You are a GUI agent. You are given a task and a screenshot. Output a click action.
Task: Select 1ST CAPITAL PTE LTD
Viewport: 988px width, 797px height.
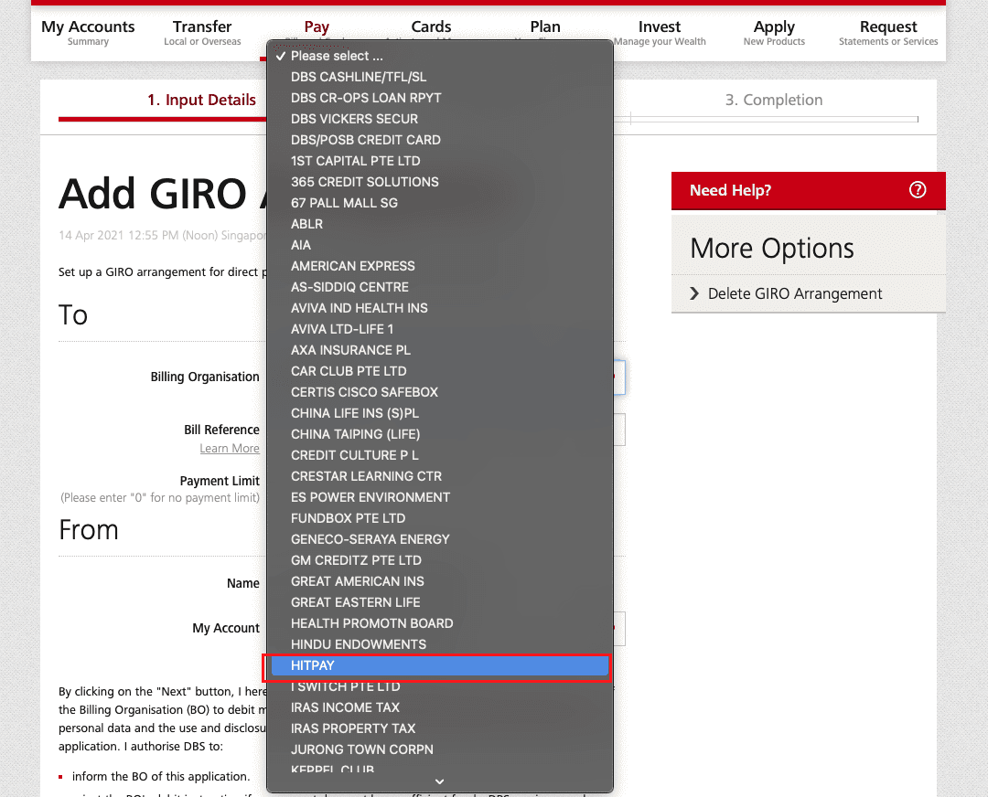440,161
